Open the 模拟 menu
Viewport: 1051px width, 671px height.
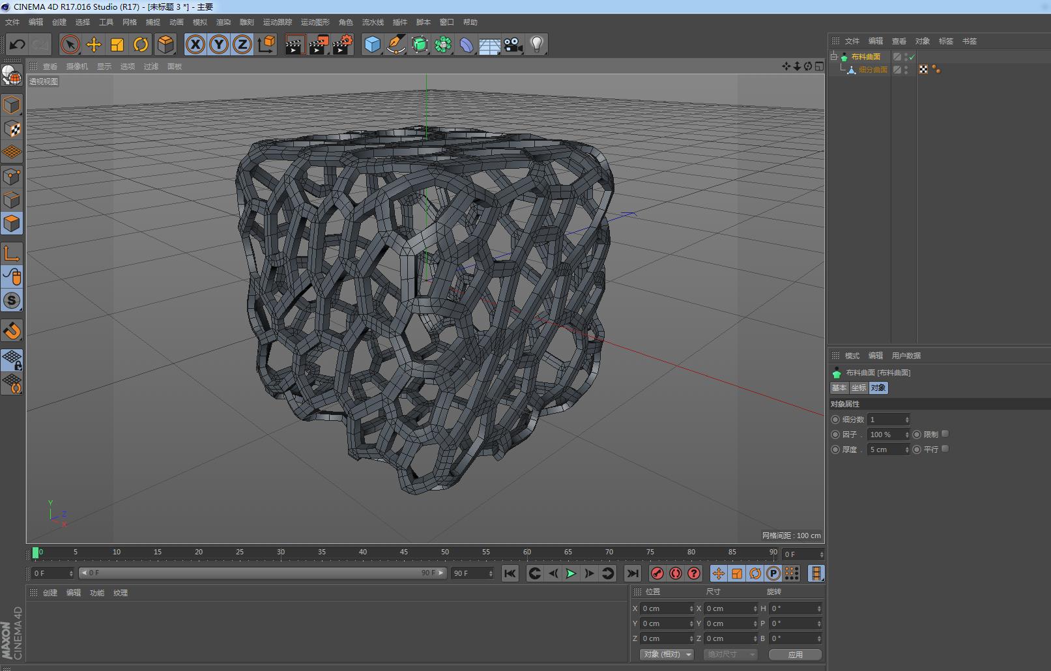point(199,21)
